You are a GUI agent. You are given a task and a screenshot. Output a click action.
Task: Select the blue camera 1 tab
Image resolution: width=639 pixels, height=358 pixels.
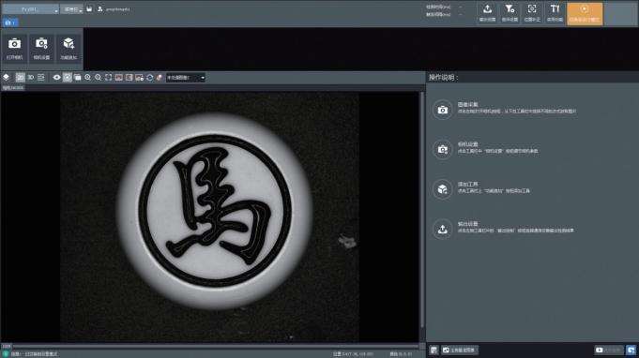pyautogui.click(x=9, y=22)
